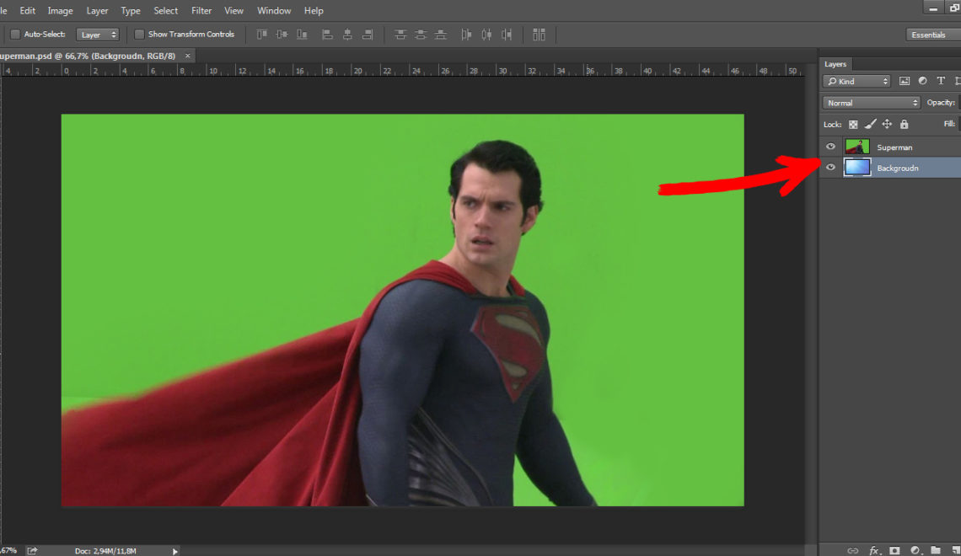Image resolution: width=961 pixels, height=556 pixels.
Task: Click Align horizontal centers icon
Action: [x=347, y=35]
